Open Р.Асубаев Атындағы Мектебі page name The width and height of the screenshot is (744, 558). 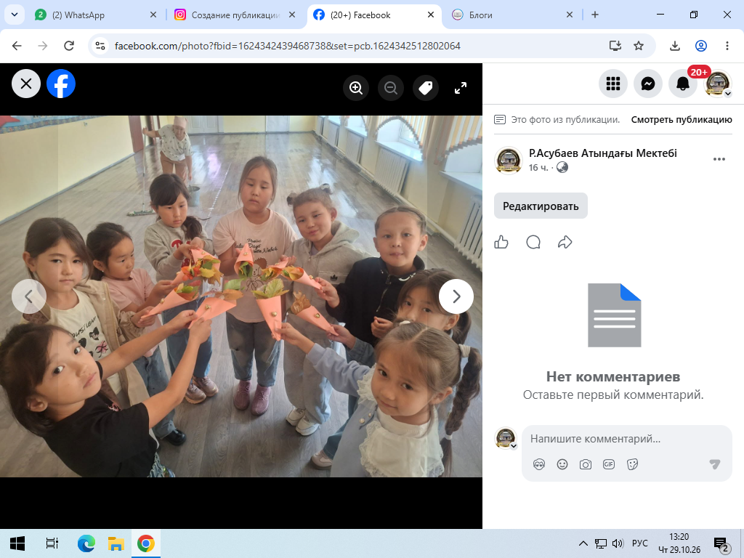[x=602, y=153]
